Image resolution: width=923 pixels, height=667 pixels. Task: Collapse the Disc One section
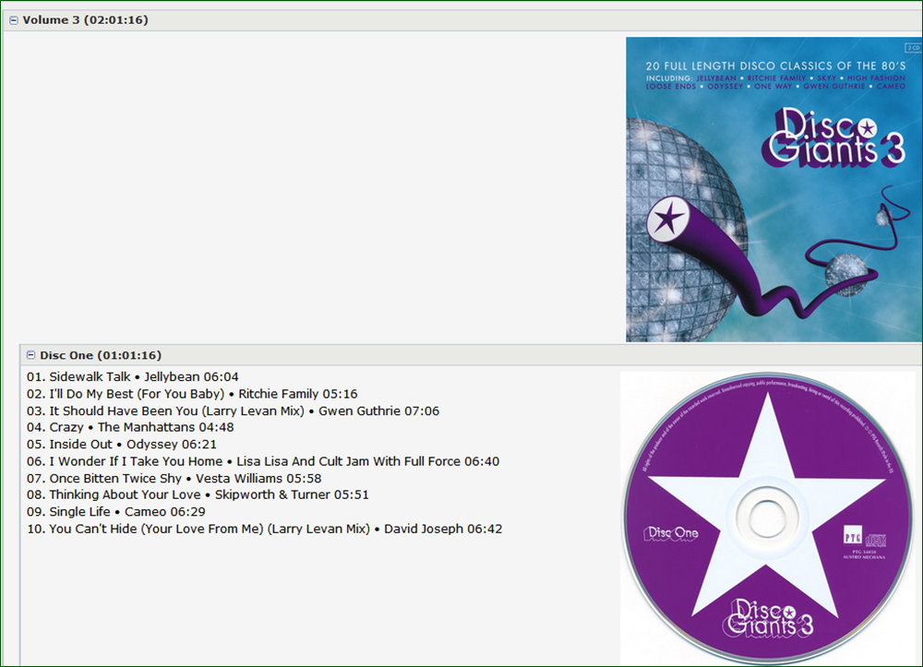point(30,355)
